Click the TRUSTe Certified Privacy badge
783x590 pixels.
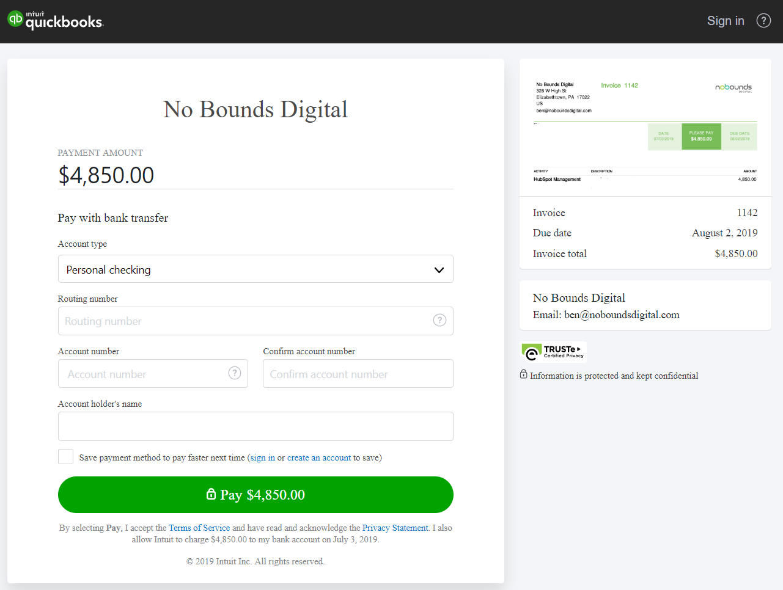coord(553,352)
